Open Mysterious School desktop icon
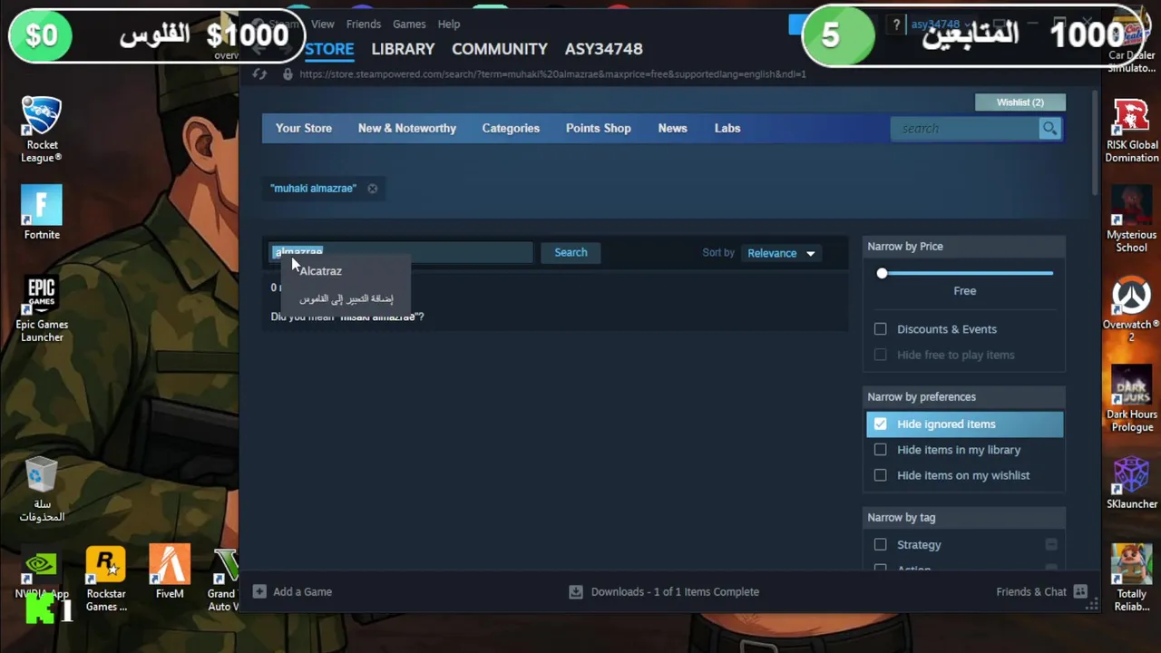This screenshot has width=1161, height=653. 1131,219
